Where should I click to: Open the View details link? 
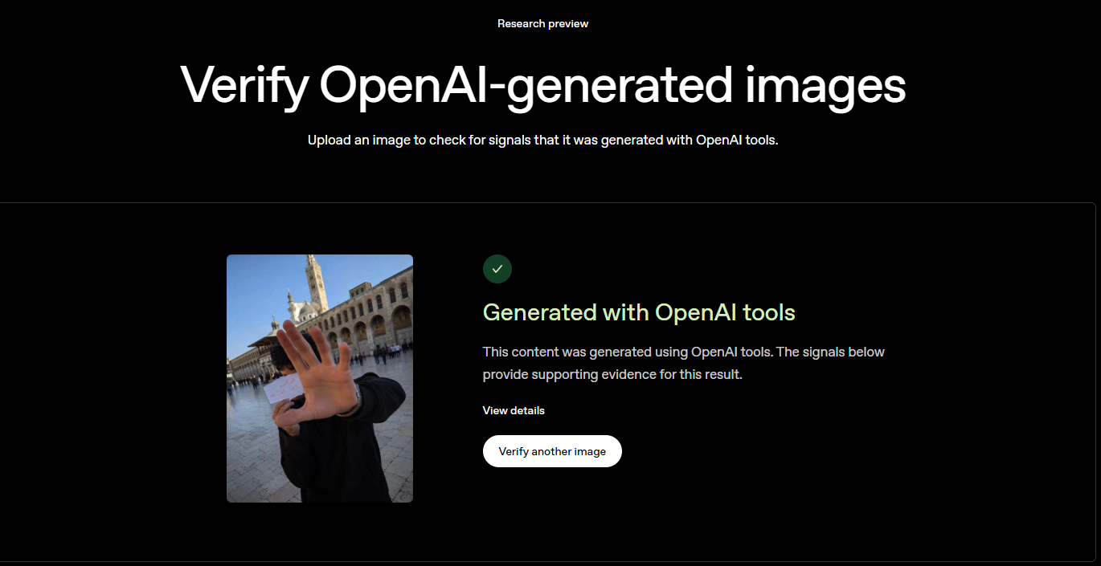514,410
